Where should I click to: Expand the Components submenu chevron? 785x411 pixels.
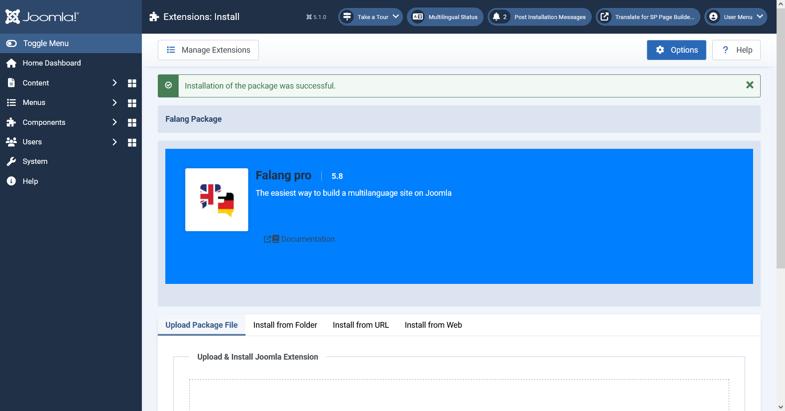[x=114, y=122]
